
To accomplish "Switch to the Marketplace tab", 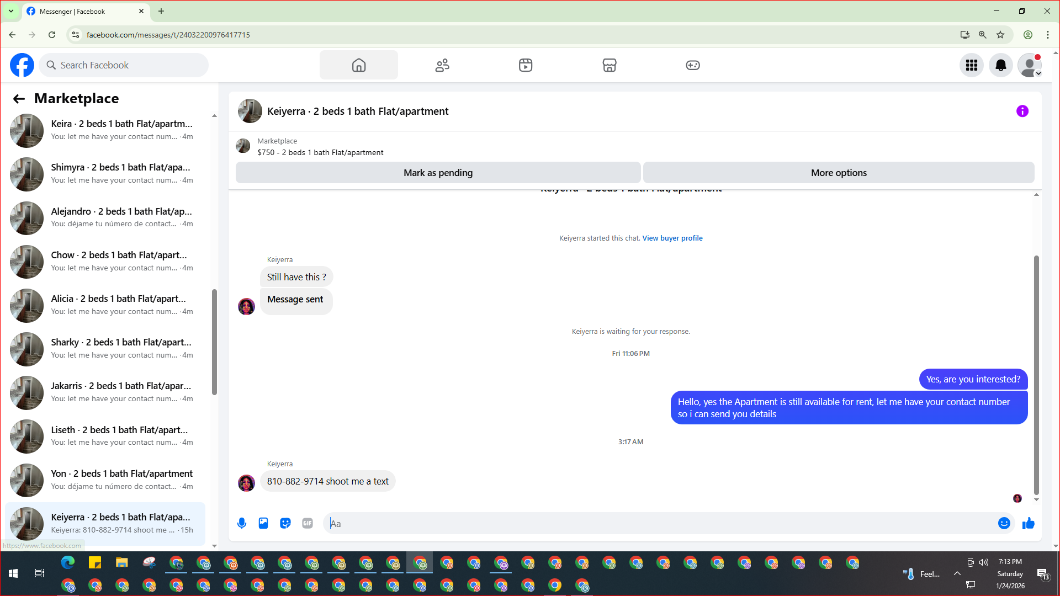I will pos(609,65).
